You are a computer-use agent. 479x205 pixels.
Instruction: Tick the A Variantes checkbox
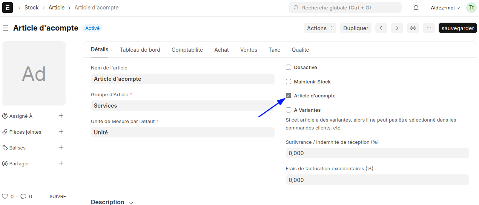(x=289, y=110)
